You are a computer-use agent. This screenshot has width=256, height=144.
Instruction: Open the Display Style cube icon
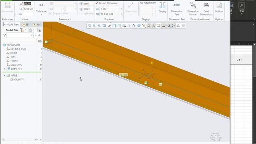click(x=114, y=26)
